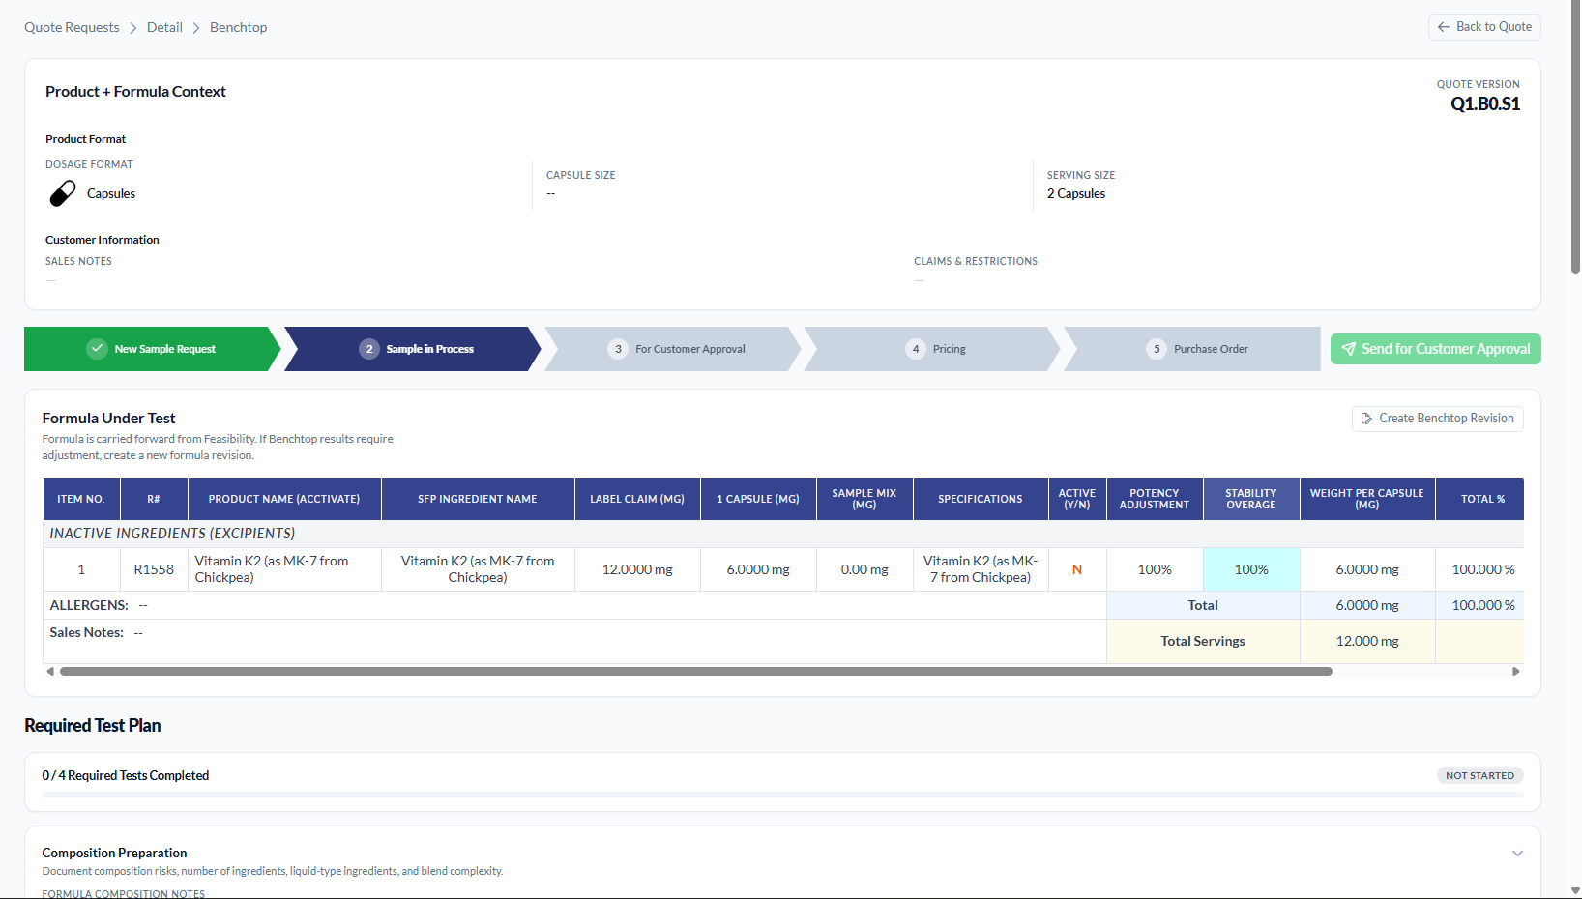Click the step 4 number circle
Image resolution: width=1582 pixels, height=899 pixels.
[x=916, y=349]
